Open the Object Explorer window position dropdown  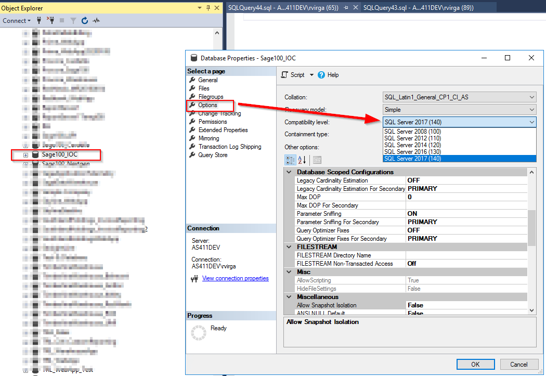point(200,8)
